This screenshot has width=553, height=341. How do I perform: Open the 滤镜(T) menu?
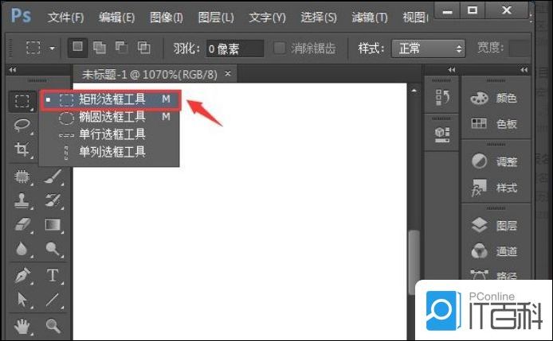tap(370, 17)
